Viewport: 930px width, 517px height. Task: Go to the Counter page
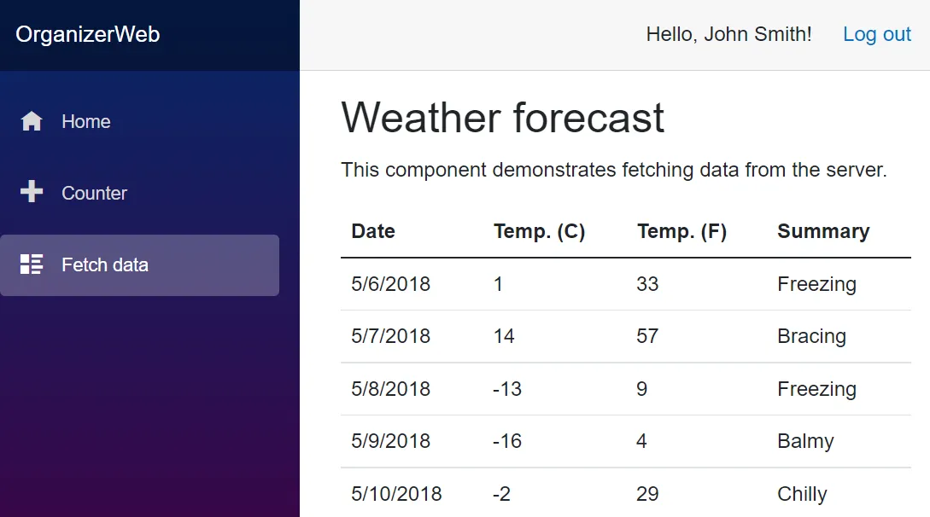(94, 193)
